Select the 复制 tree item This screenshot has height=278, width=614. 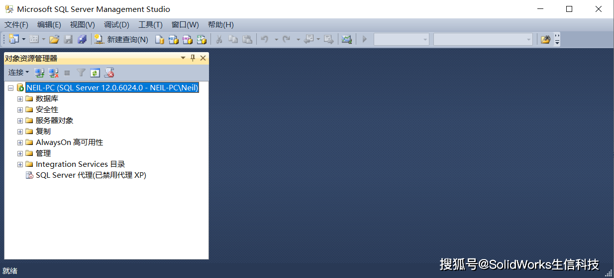pyautogui.click(x=43, y=132)
